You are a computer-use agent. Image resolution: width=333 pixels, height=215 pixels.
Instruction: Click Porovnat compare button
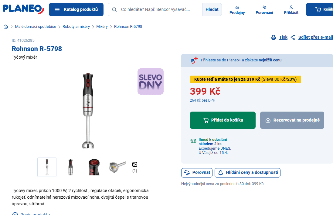coord(197,173)
